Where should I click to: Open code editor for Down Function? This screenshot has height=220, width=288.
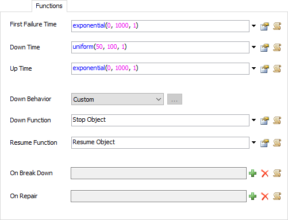pos(277,121)
